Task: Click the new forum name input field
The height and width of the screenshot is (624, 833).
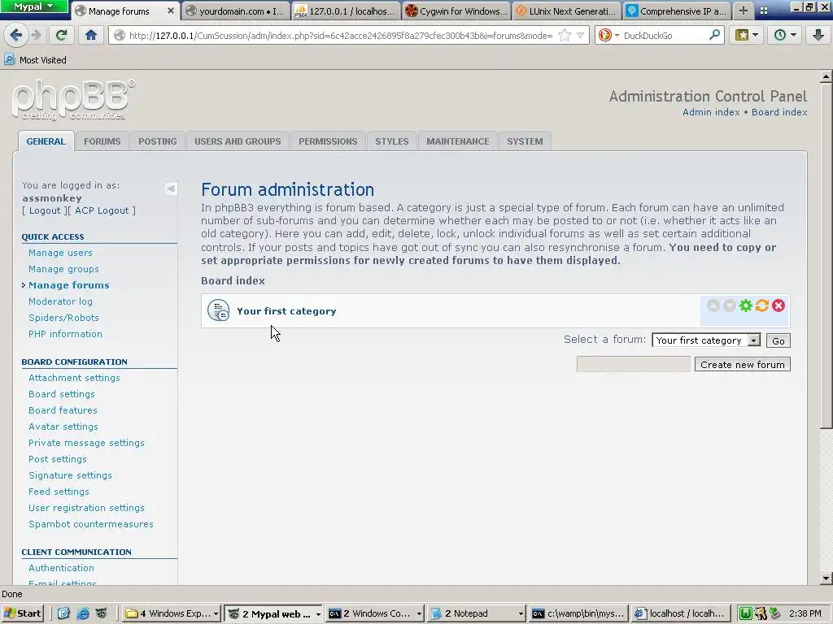Action: (x=633, y=364)
